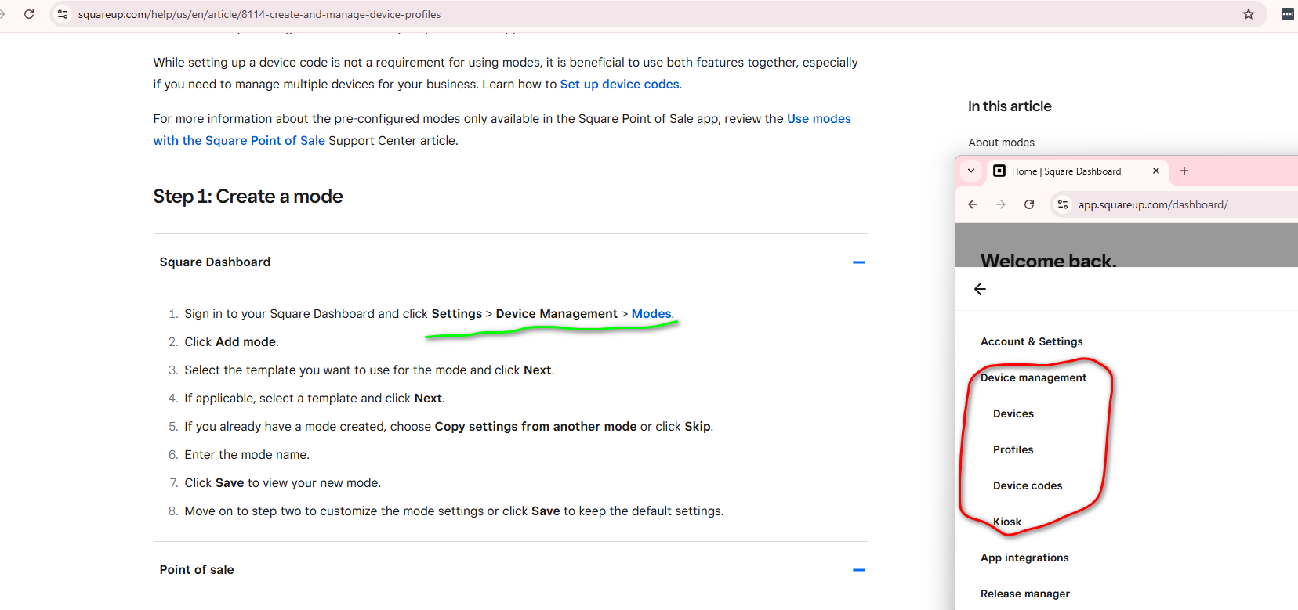Open Device codes in the sidebar
The image size is (1298, 610).
click(x=1027, y=485)
